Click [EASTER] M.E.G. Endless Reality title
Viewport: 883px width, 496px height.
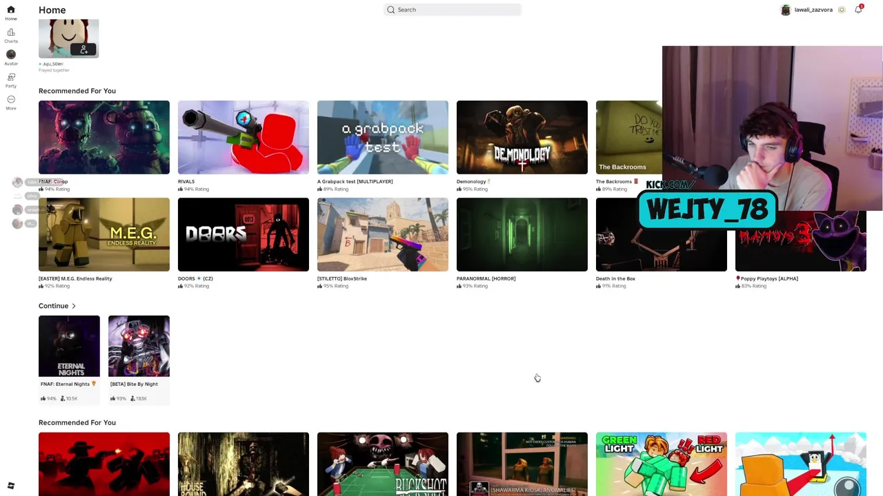(x=75, y=278)
